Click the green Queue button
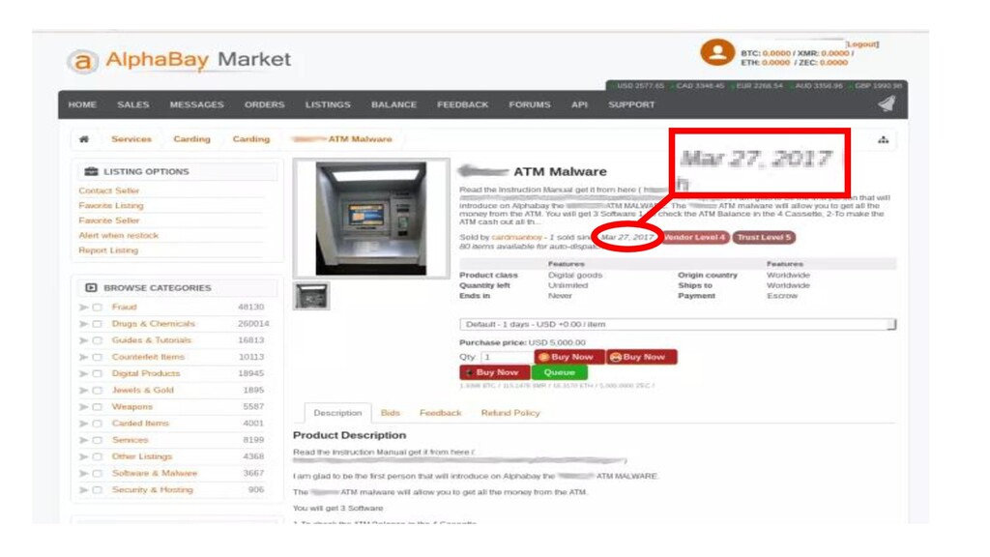 (x=560, y=372)
